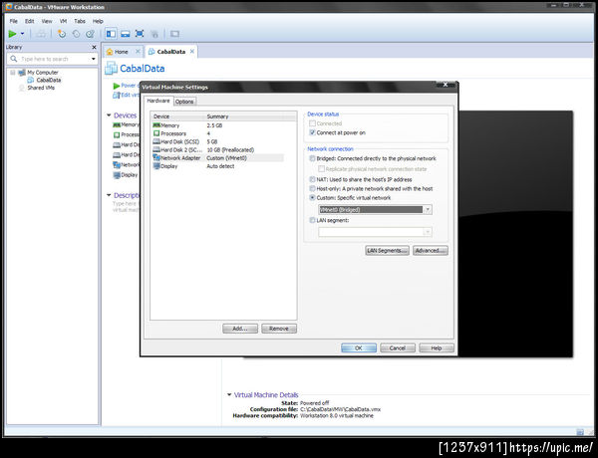598x458 pixels.
Task: Close the CabalData tab
Action: (192, 51)
